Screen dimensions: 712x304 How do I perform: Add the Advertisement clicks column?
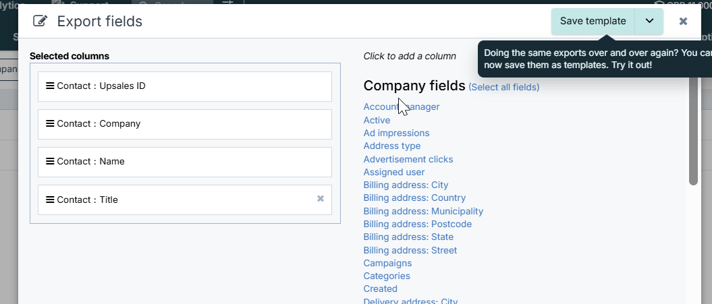coord(408,159)
